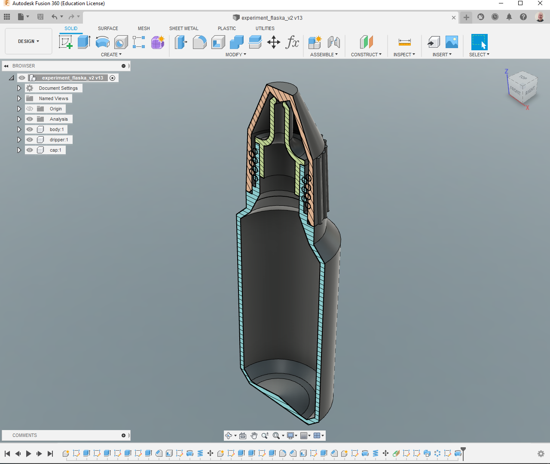Switch to the SURFACE tab
550x464 pixels.
108,28
